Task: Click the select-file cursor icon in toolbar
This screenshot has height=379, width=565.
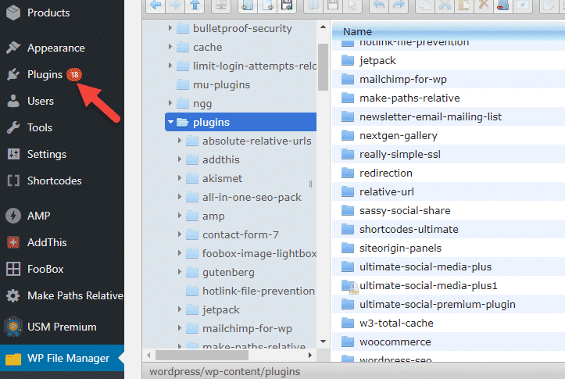Action: (x=352, y=5)
